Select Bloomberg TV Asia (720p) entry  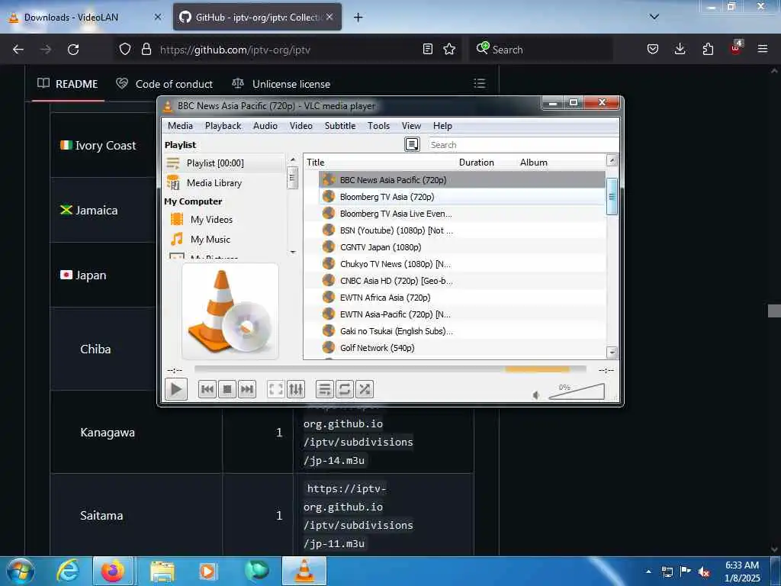(461, 197)
